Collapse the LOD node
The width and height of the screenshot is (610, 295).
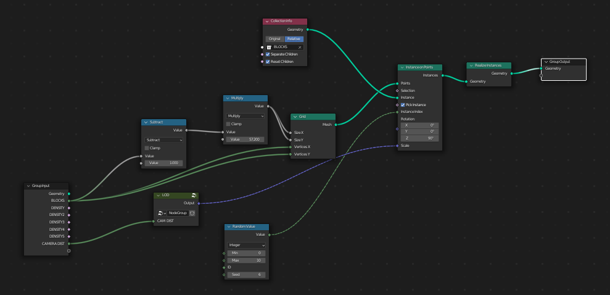tap(159, 195)
